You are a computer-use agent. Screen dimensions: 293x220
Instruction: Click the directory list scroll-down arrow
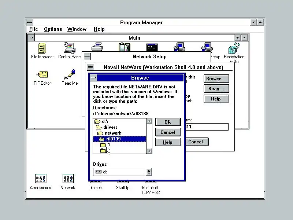149,151
